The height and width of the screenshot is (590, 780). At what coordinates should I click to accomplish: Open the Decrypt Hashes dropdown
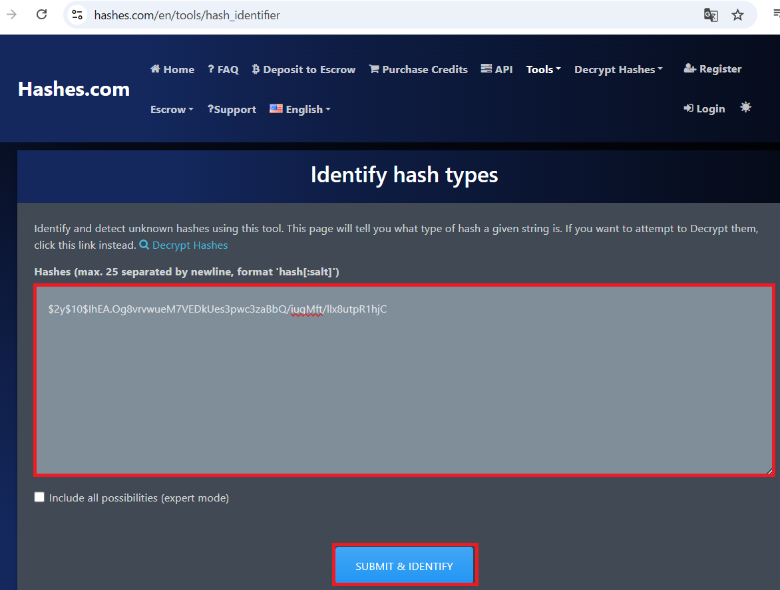tap(618, 69)
